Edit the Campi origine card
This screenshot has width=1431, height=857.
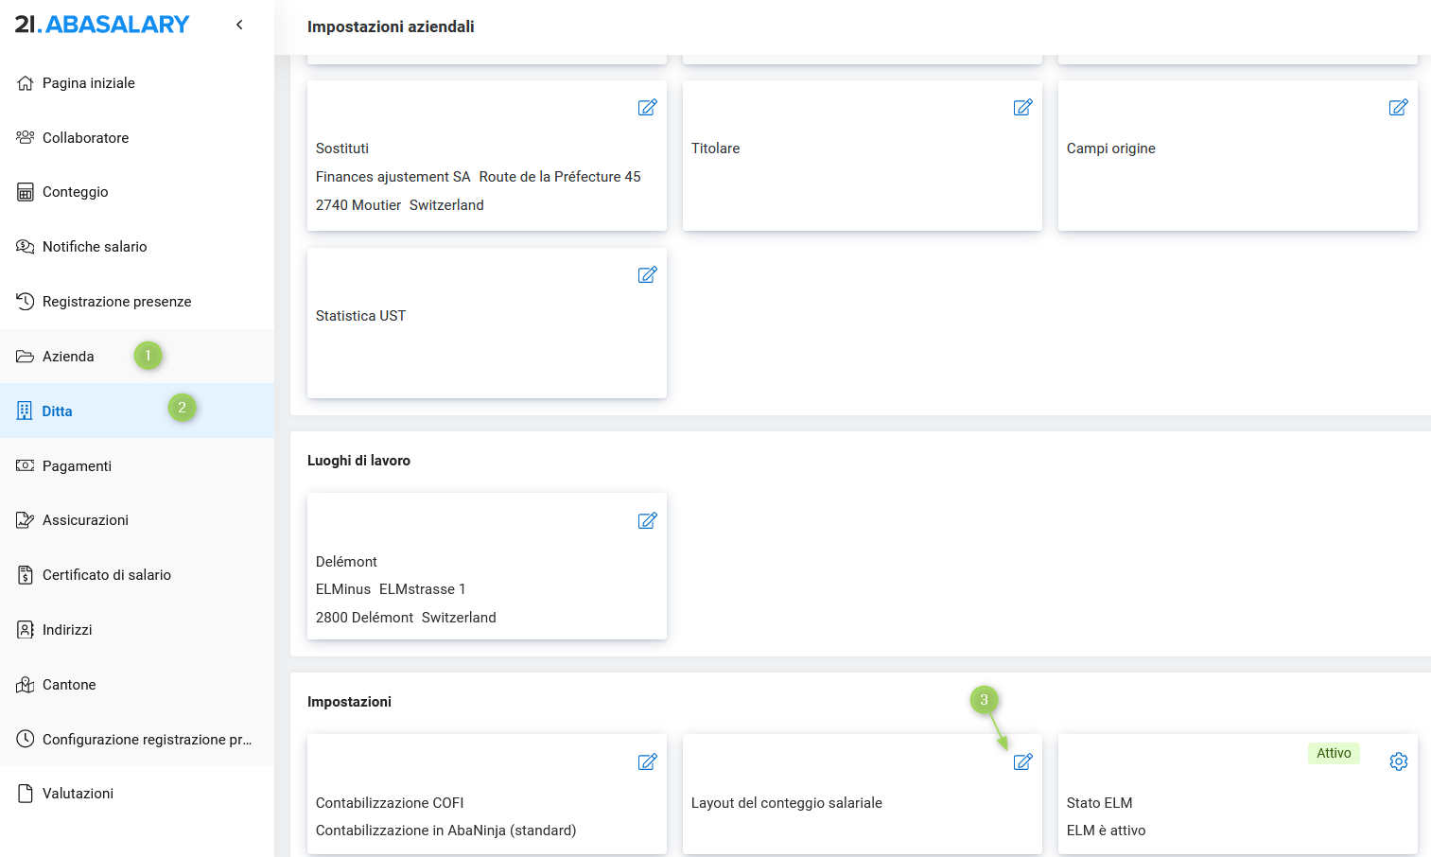[x=1398, y=108]
